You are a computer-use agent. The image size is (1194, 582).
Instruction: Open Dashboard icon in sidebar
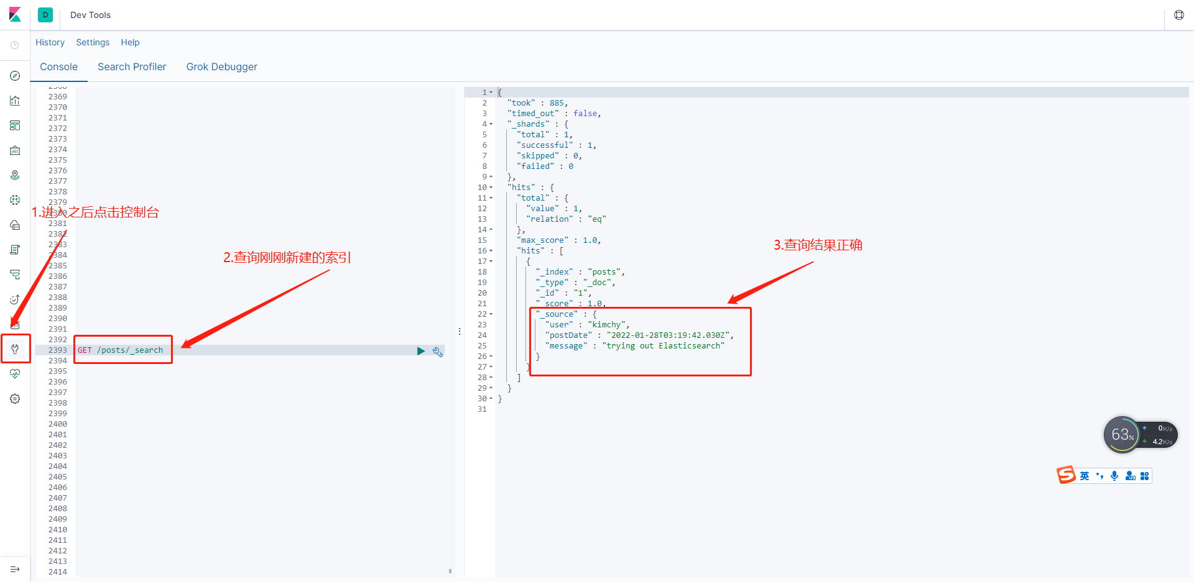tap(15, 125)
